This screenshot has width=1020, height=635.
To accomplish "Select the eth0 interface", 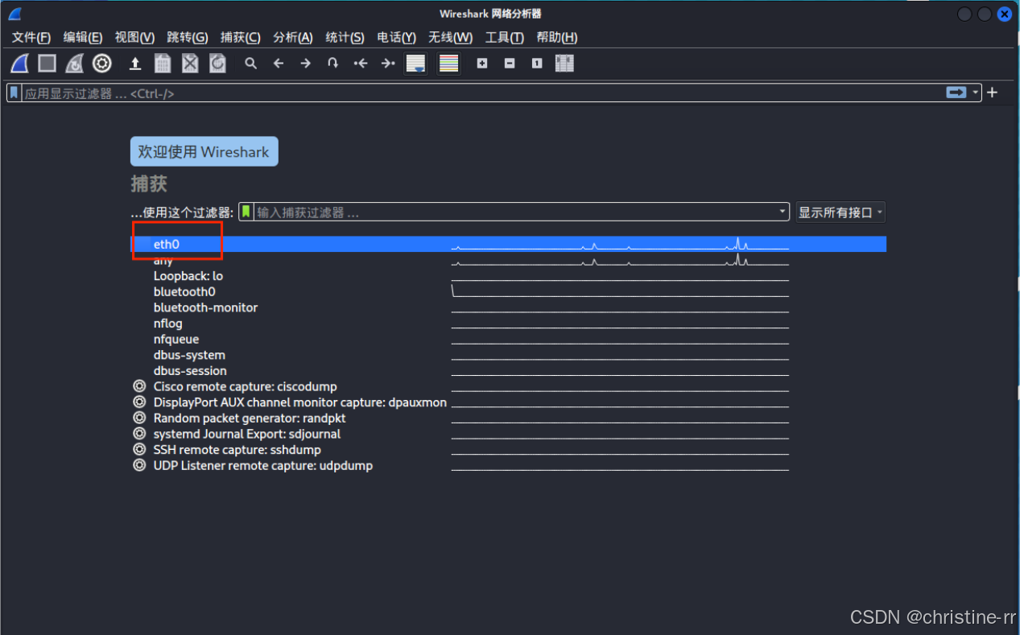I will [509, 244].
